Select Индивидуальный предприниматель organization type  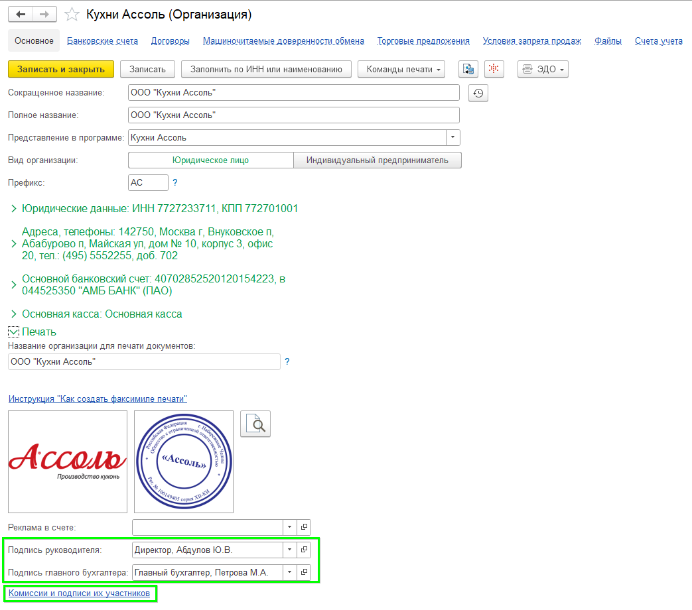click(x=378, y=160)
